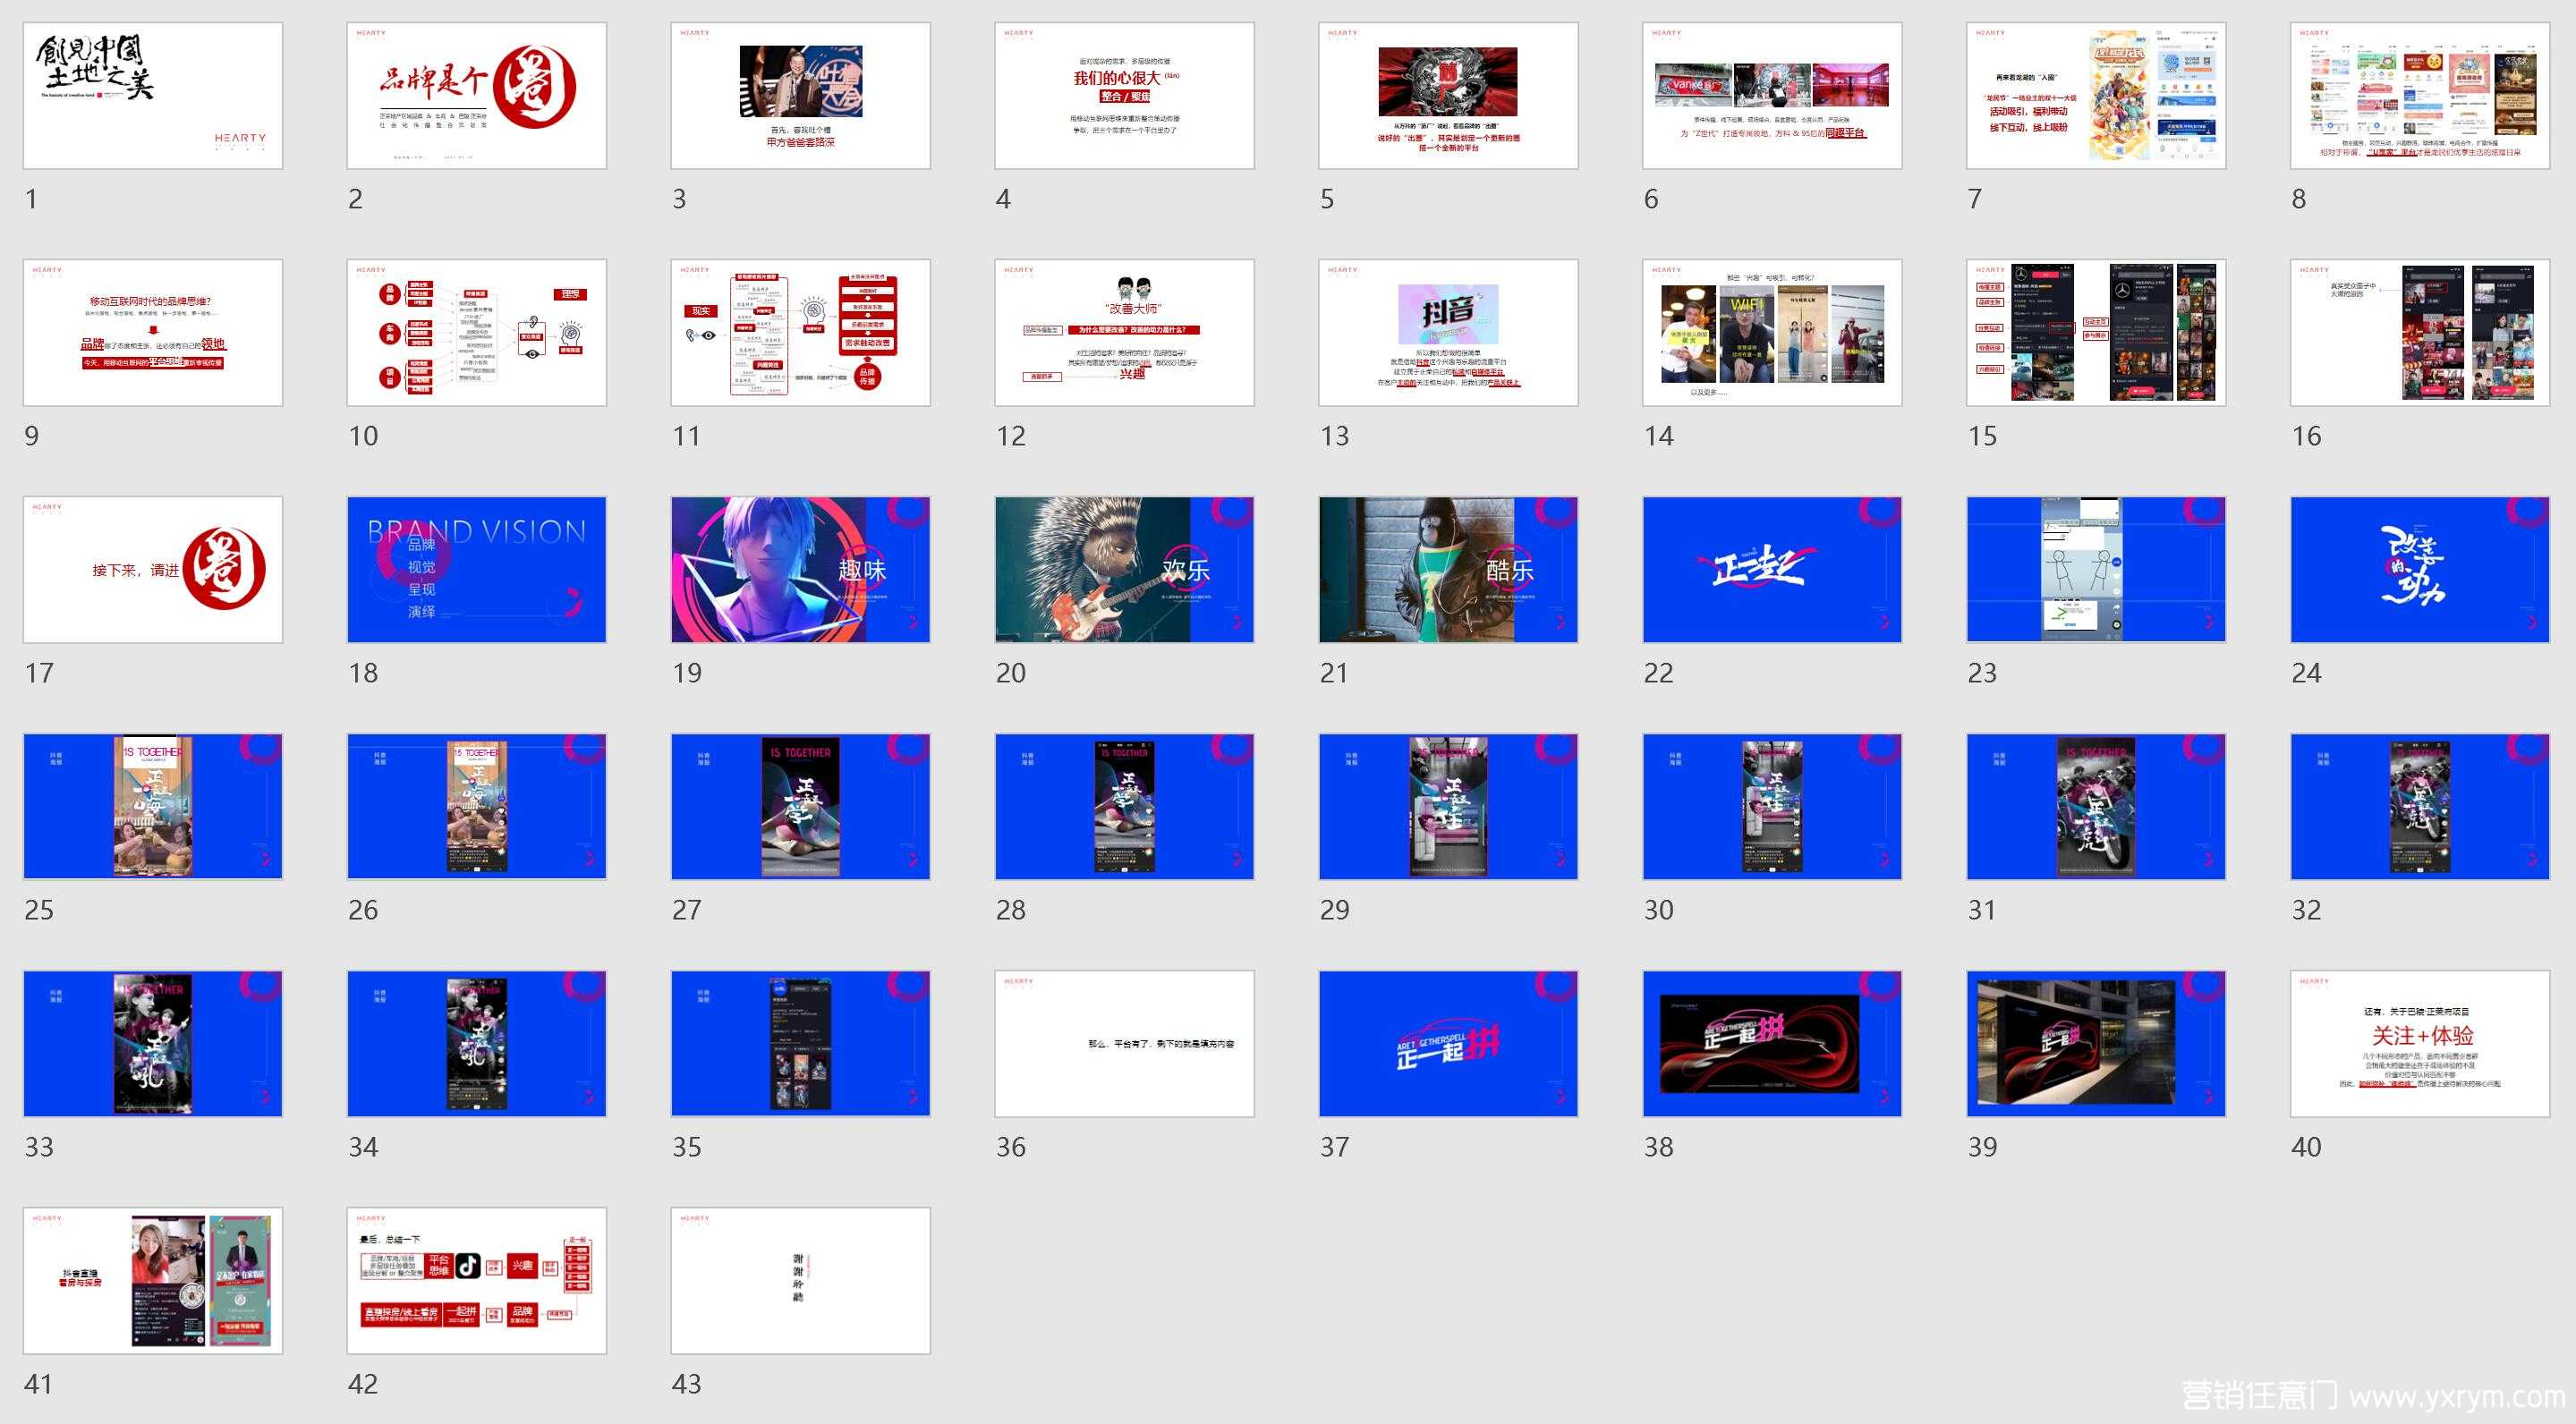Viewport: 2576px width, 1424px height.
Task: Select slide 26 thumbnail
Action: (x=477, y=807)
